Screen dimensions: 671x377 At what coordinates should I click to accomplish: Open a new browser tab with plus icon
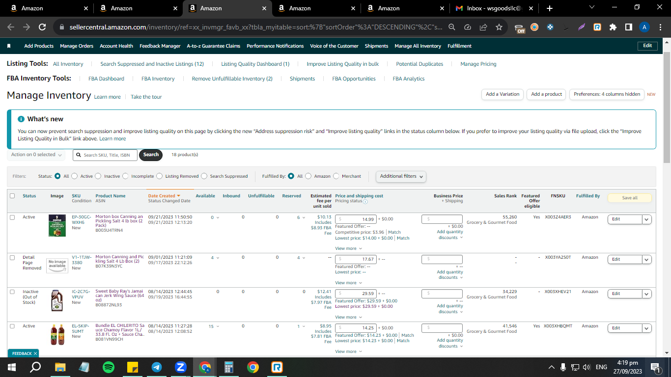coord(550,8)
